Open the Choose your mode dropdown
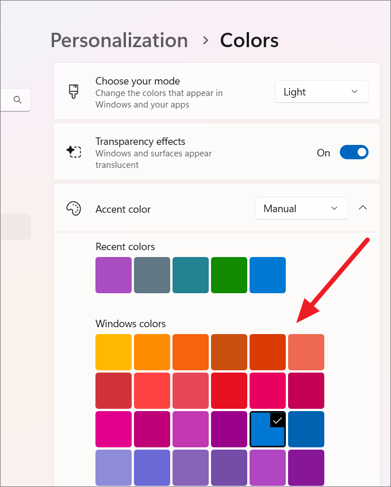The image size is (391, 487). tap(321, 91)
